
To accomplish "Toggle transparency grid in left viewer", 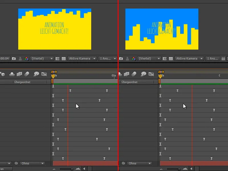I will pos(64,58).
